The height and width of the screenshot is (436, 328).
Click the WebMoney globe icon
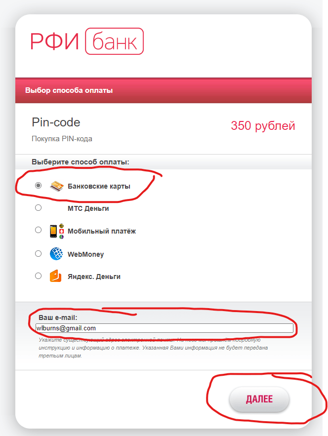click(x=56, y=254)
